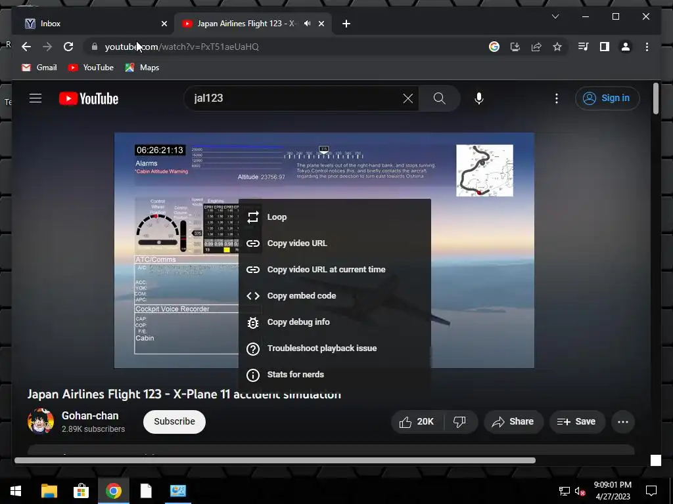Click the browser forward arrow
Image resolution: width=673 pixels, height=504 pixels.
click(47, 47)
